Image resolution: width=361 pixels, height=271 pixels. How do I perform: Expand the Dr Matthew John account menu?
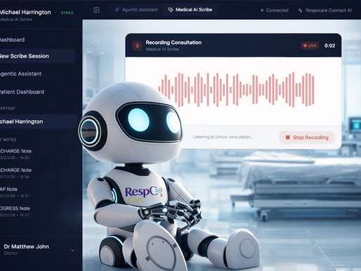tap(72, 250)
